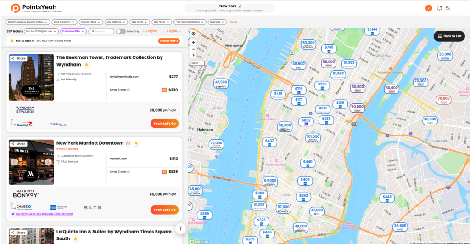Select the $343 map price marker

[387, 198]
